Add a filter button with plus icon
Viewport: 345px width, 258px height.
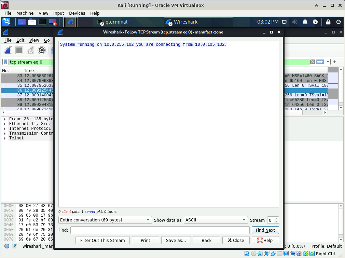pyautogui.click(x=335, y=62)
